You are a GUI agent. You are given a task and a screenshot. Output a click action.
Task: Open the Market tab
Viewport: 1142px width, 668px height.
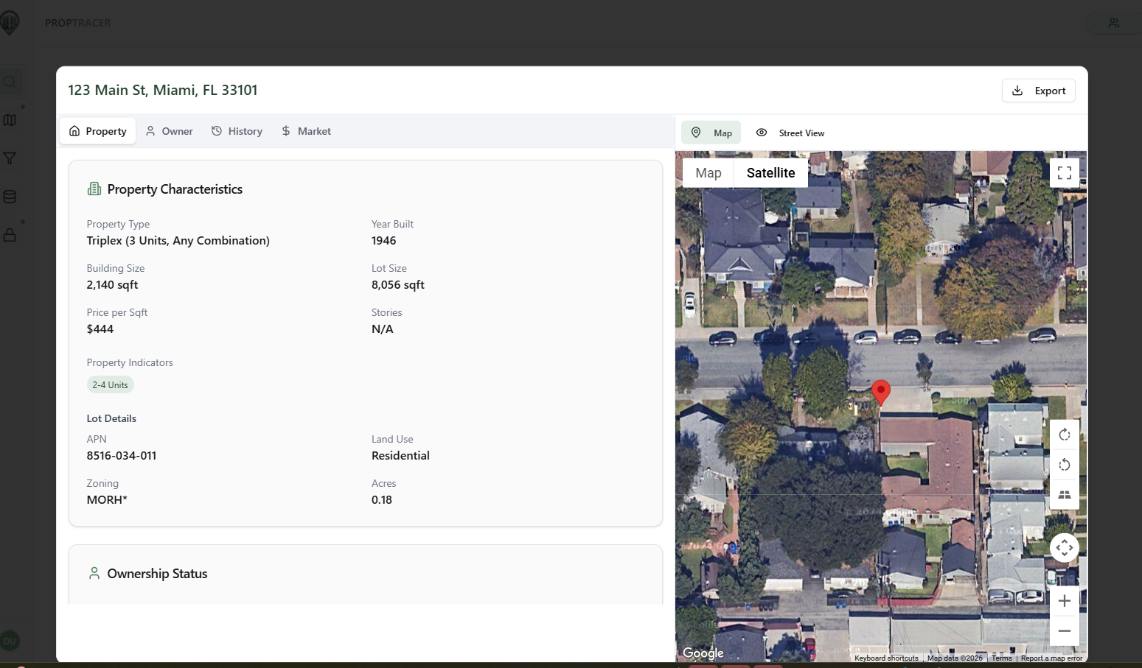coord(306,131)
